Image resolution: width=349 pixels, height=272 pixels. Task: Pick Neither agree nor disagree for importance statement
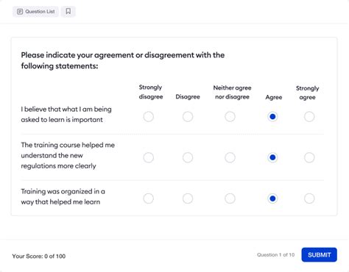click(x=230, y=117)
